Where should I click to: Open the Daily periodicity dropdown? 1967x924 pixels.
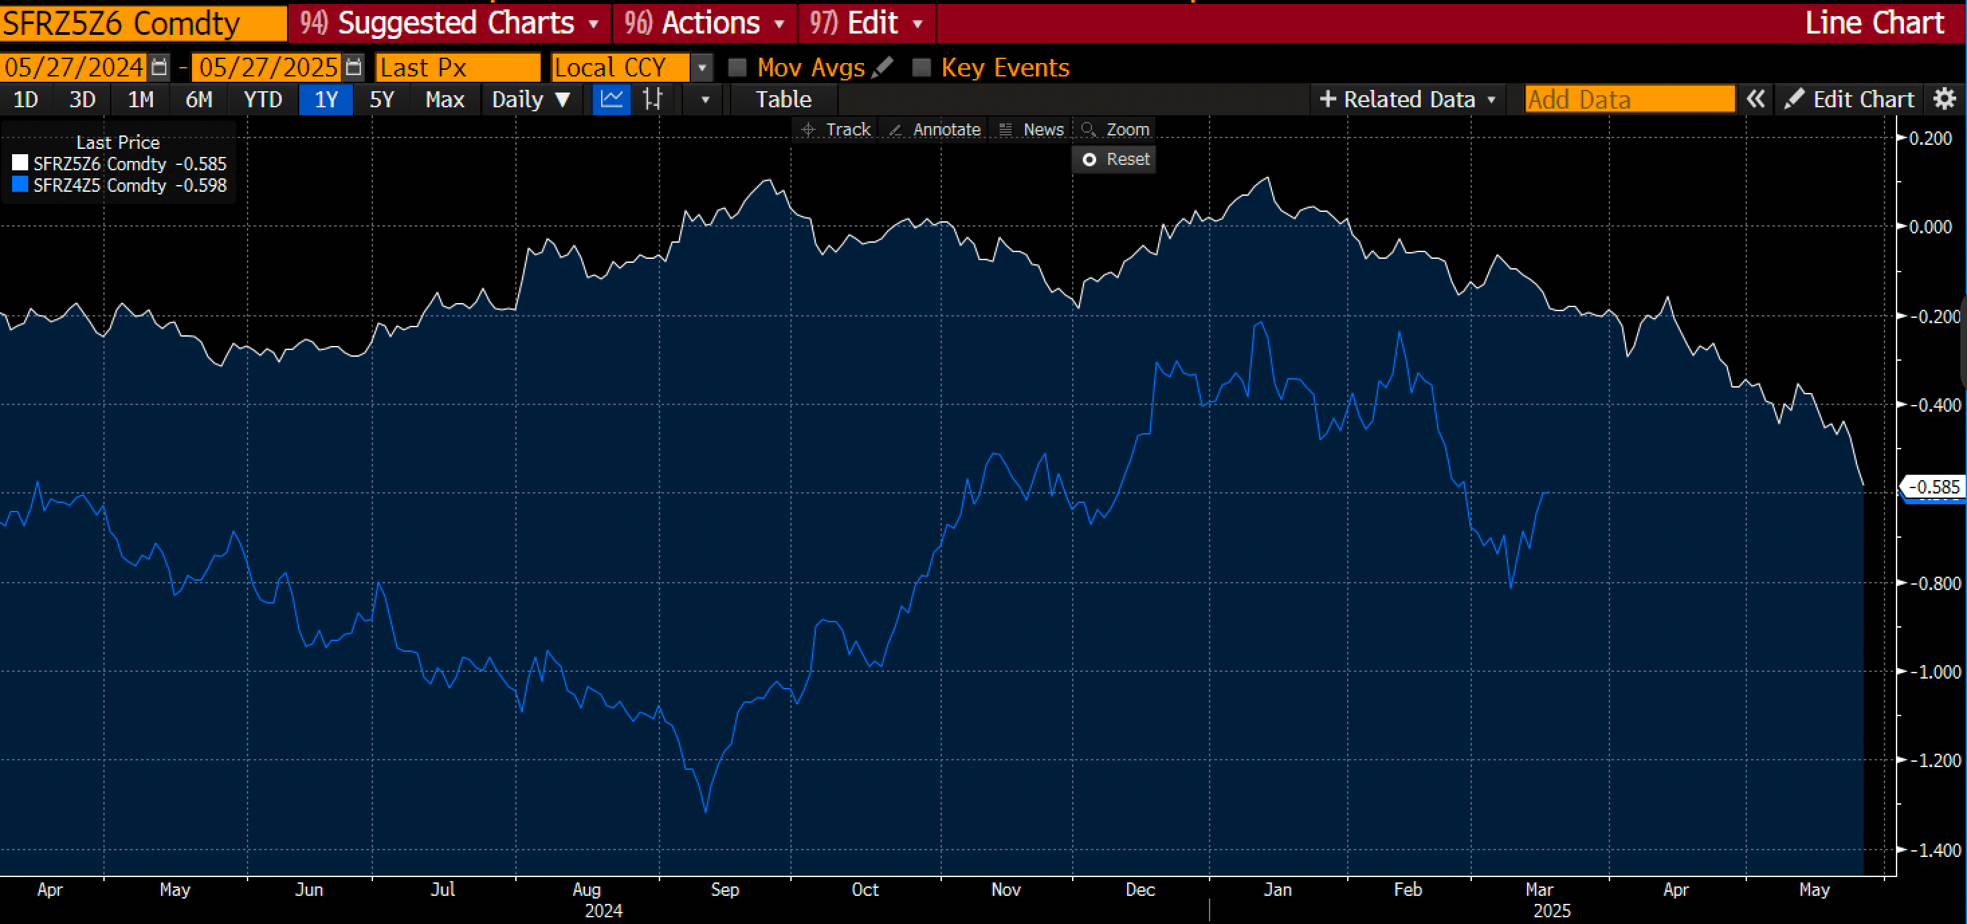pyautogui.click(x=531, y=99)
